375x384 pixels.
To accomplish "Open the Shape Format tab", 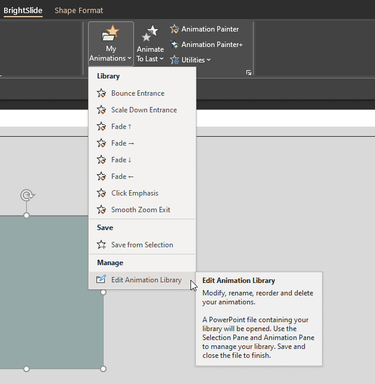I will tap(79, 10).
